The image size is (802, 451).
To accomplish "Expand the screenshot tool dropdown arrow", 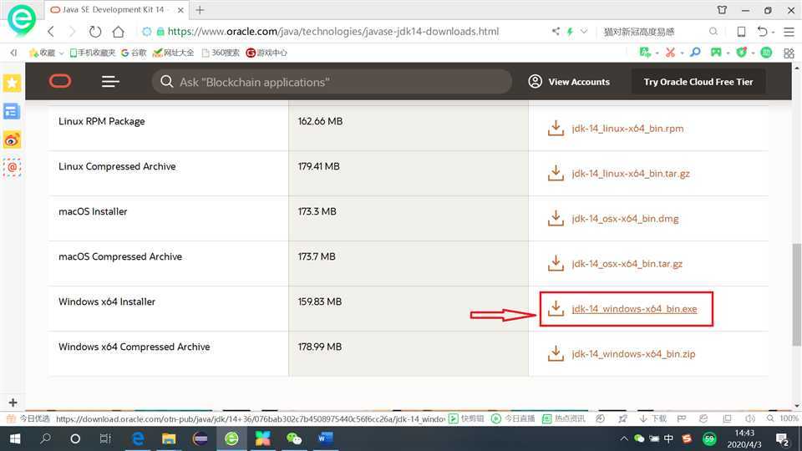I will pos(682,53).
